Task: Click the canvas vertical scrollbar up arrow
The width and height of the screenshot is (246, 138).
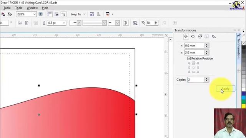Action: point(170,40)
